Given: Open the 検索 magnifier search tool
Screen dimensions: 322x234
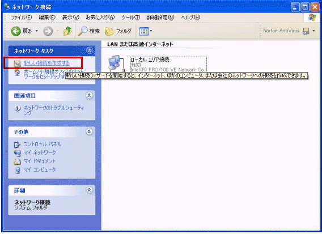Looking at the screenshot, I should point(88,31).
